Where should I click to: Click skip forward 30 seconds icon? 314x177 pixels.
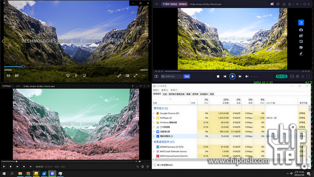pyautogui.click(x=84, y=76)
